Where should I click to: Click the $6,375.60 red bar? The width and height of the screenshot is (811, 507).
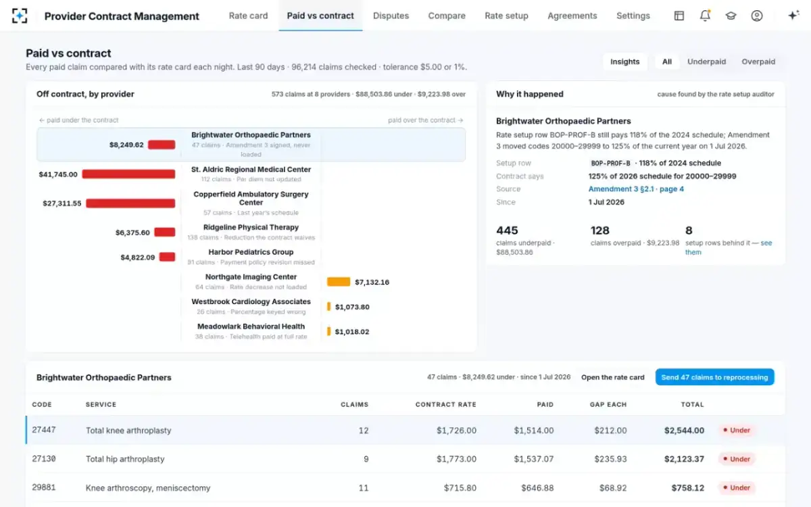tap(165, 233)
